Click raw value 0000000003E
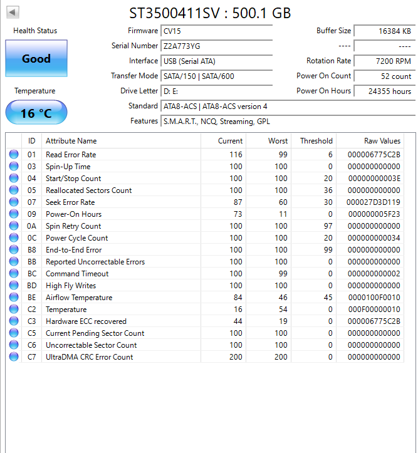This screenshot has height=453, width=418. (x=374, y=179)
